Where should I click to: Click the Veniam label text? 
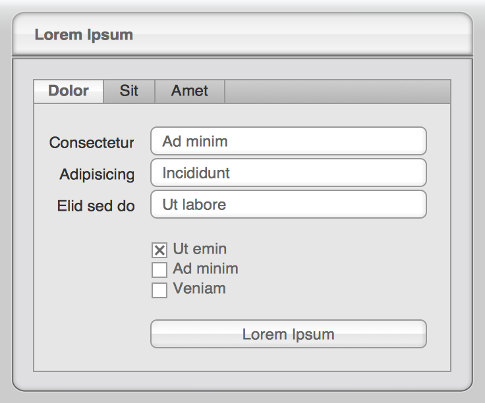pos(199,288)
